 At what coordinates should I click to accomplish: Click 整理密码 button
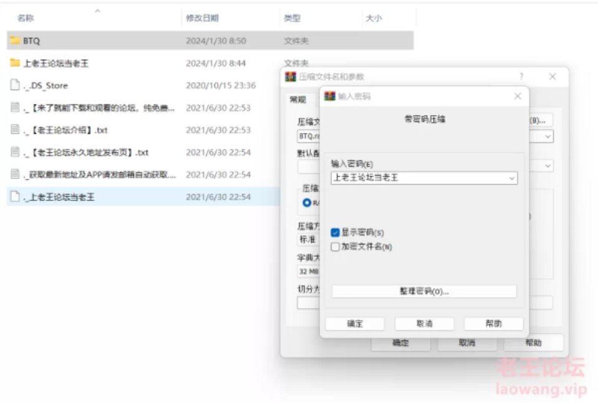(x=424, y=291)
